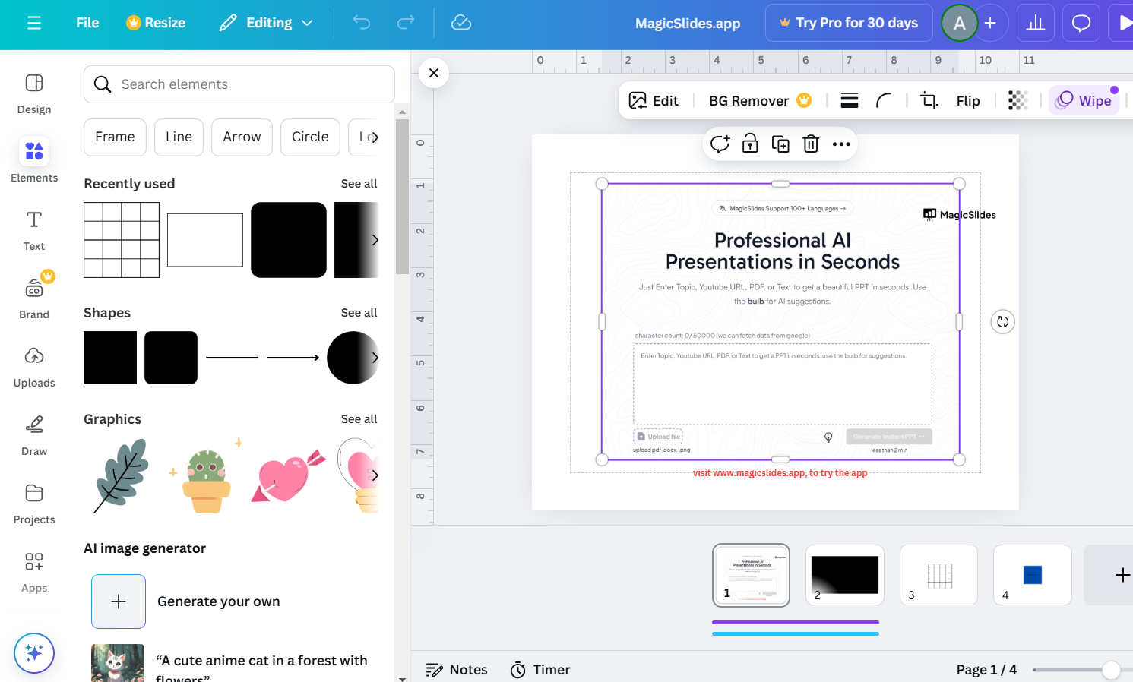The image size is (1133, 682).
Task: Add a comment on selected element
Action: (720, 144)
